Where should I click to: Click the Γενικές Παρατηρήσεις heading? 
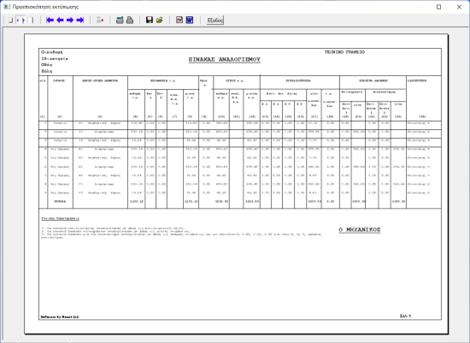click(x=61, y=218)
